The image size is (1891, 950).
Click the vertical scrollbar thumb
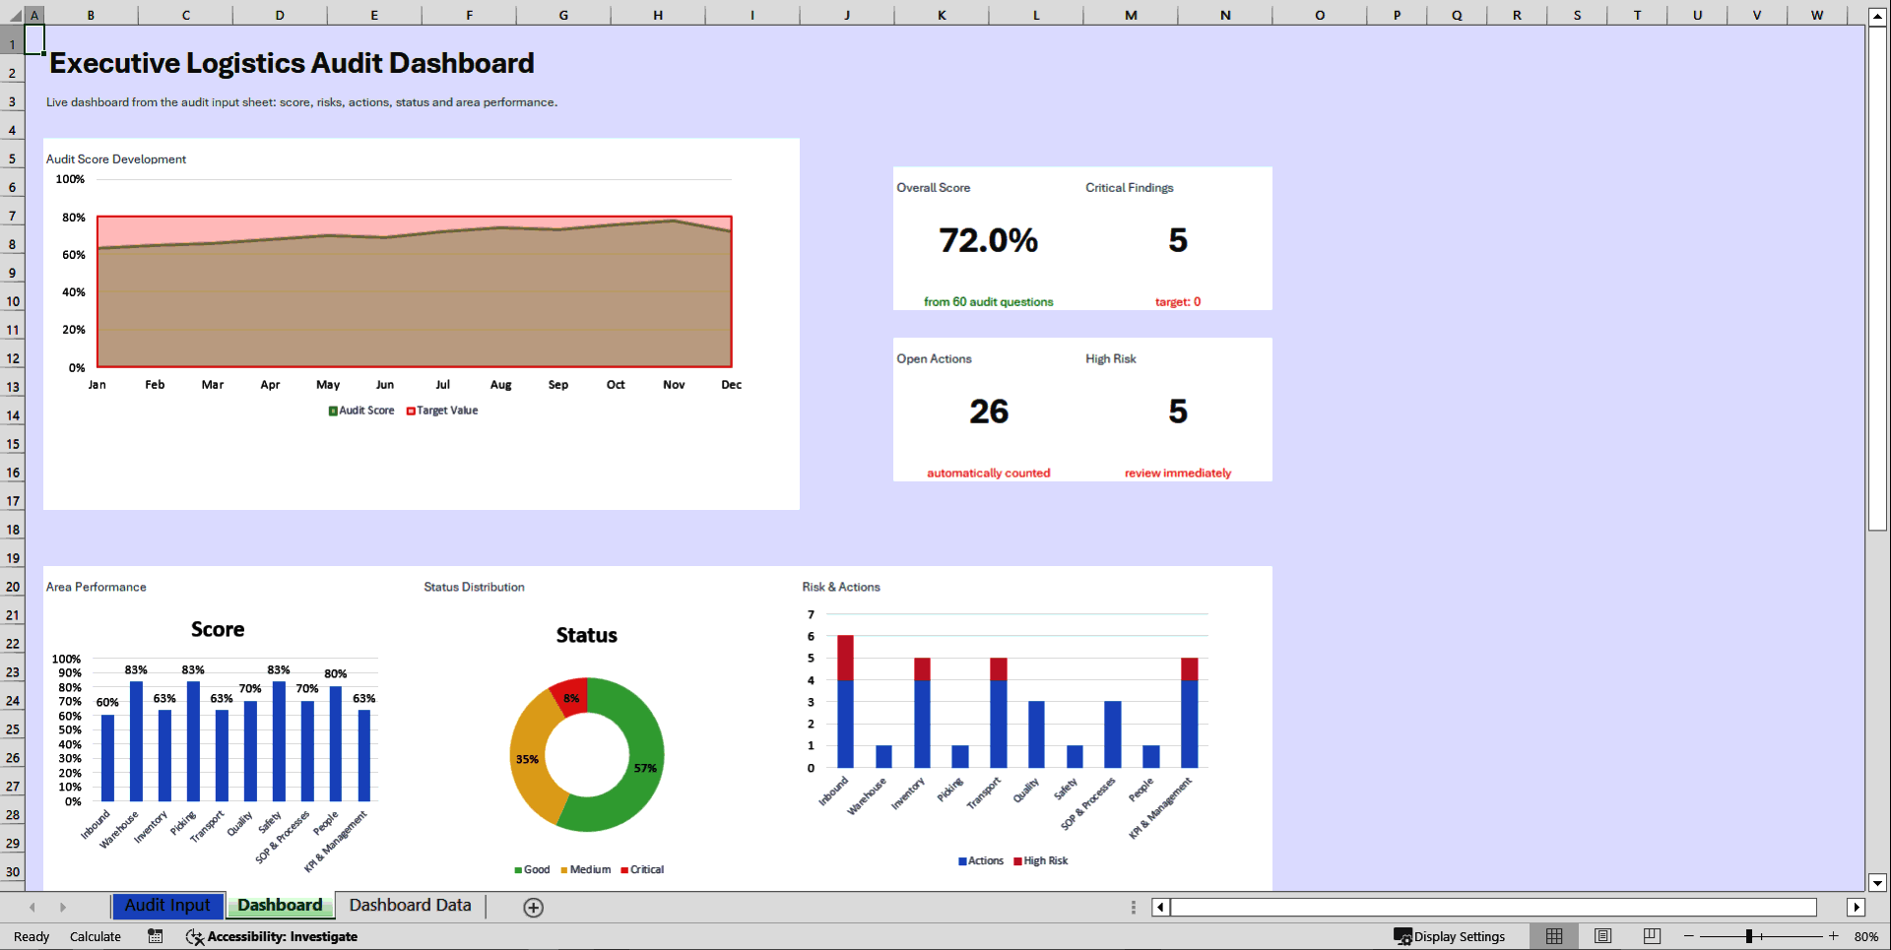1877,279
